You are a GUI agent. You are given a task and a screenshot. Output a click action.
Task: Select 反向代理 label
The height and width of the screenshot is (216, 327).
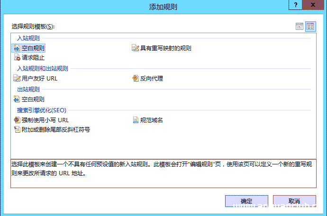point(151,78)
